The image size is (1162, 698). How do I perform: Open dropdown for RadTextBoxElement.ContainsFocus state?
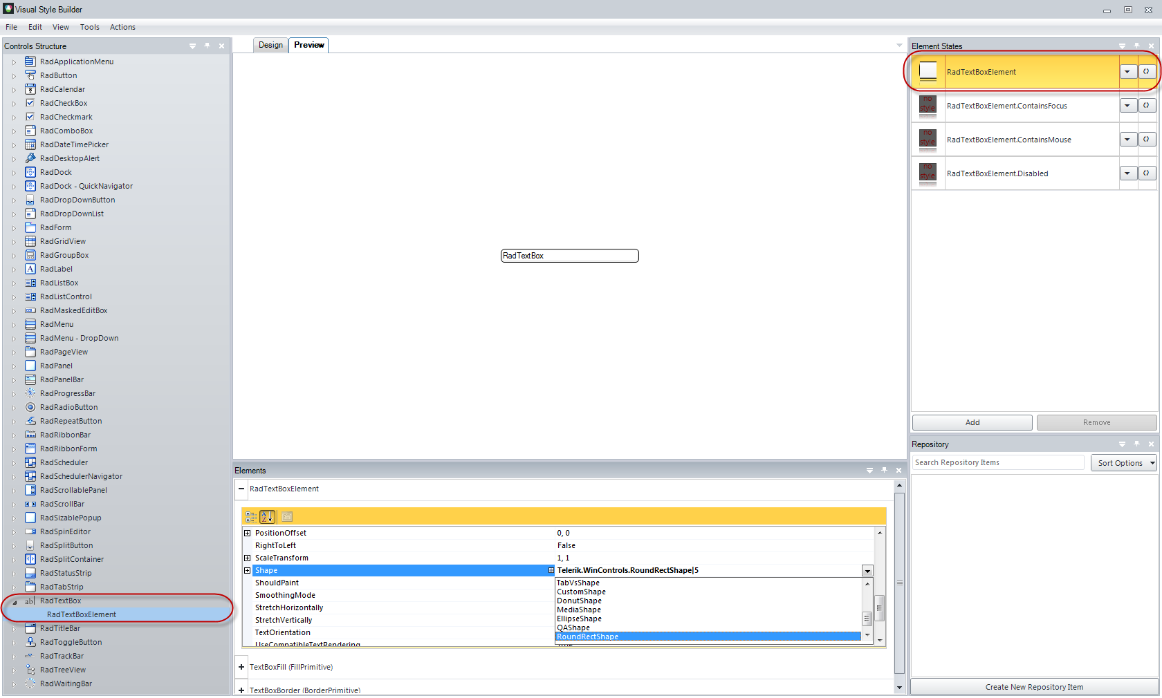(1128, 106)
